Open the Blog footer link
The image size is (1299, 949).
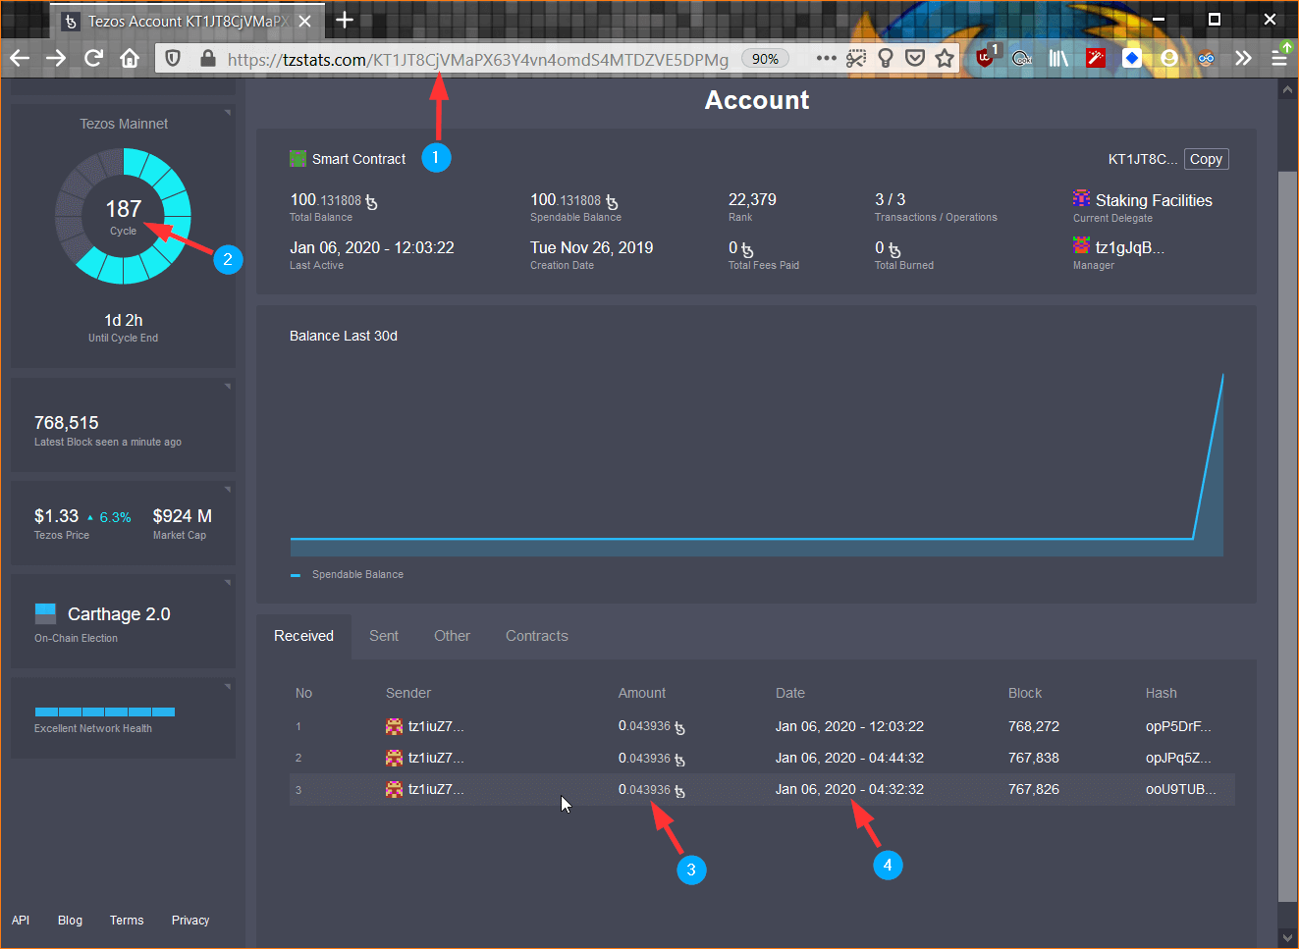click(70, 921)
